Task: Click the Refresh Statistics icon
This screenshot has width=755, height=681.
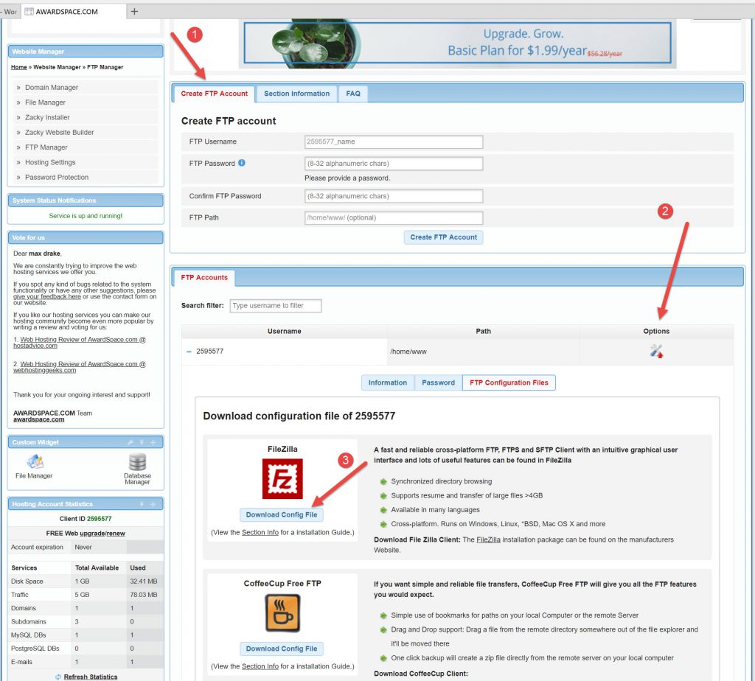Action: pyautogui.click(x=58, y=677)
